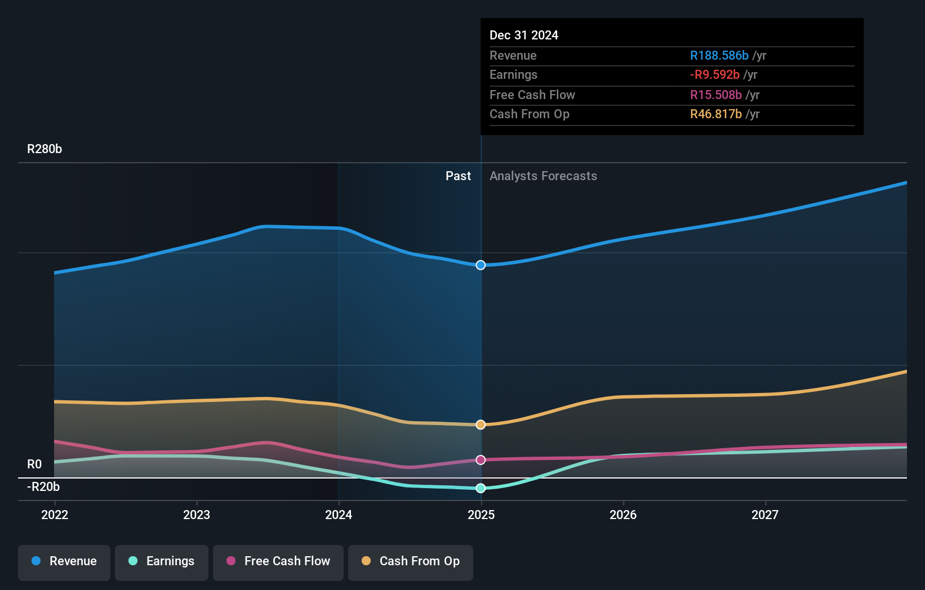Select the Cash From Op marker on the chart
Image resolution: width=925 pixels, height=590 pixels.
pyautogui.click(x=481, y=424)
